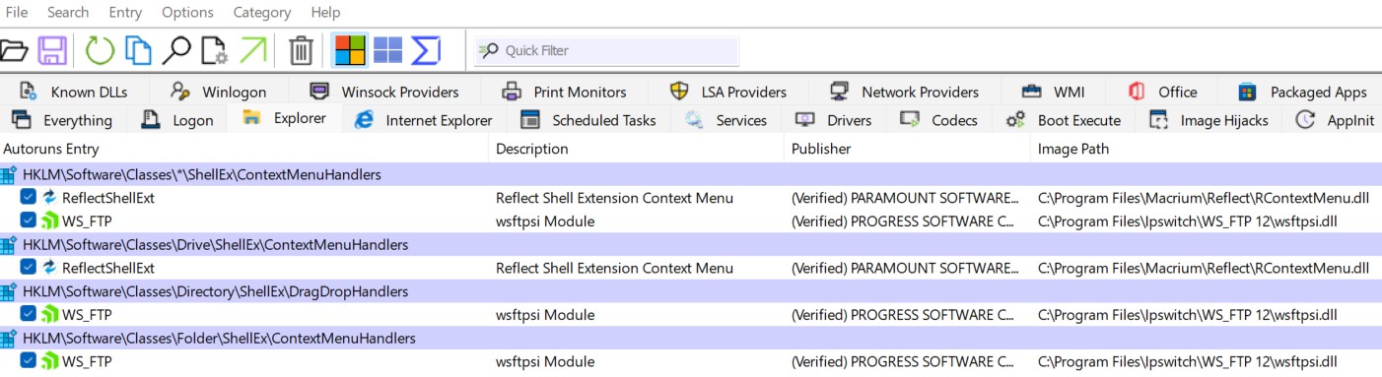Switch to the Internet Explorer tab

point(424,120)
